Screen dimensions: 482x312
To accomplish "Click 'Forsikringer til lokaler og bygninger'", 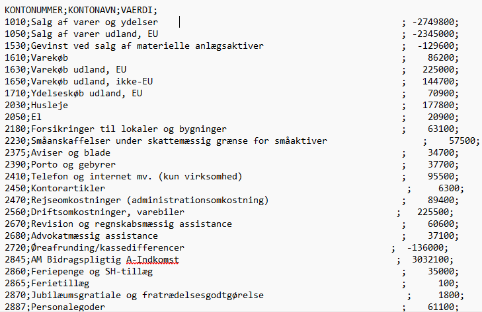I will pos(129,129).
